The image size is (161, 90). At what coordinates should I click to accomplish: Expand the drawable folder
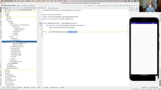click(10, 38)
